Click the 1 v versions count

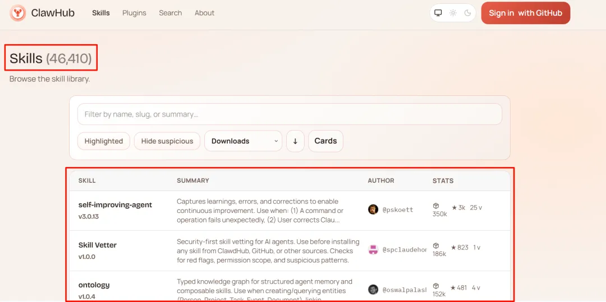tap(477, 248)
